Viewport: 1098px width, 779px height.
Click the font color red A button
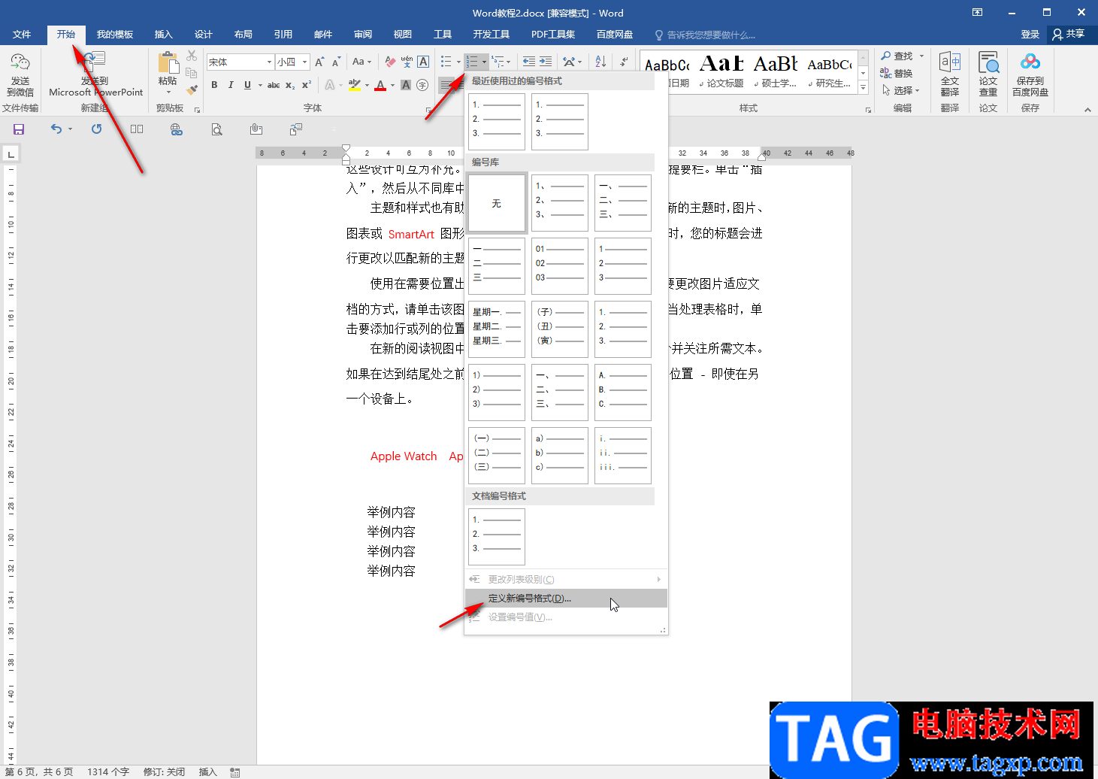380,85
